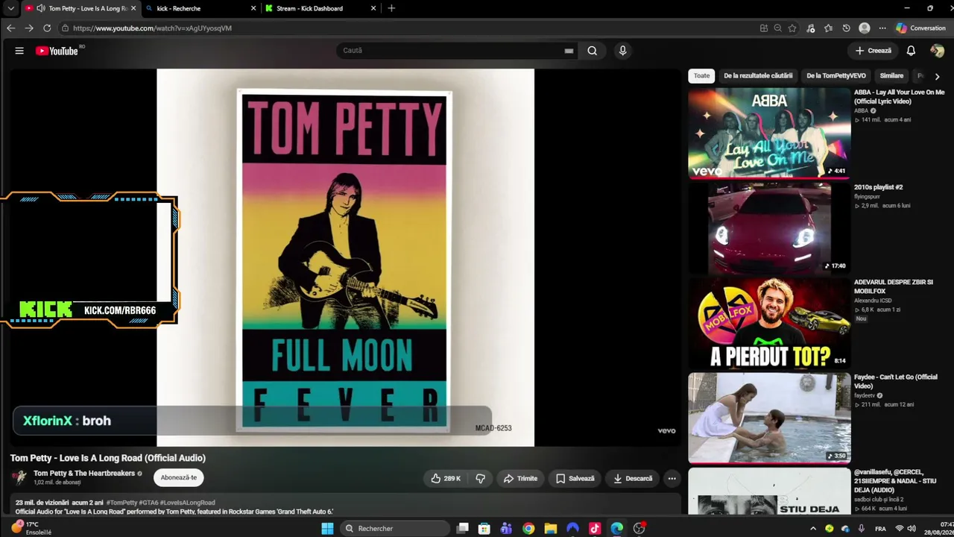The image size is (954, 537).
Task: Reload the page with the browser refresh icon
Action: tap(47, 28)
